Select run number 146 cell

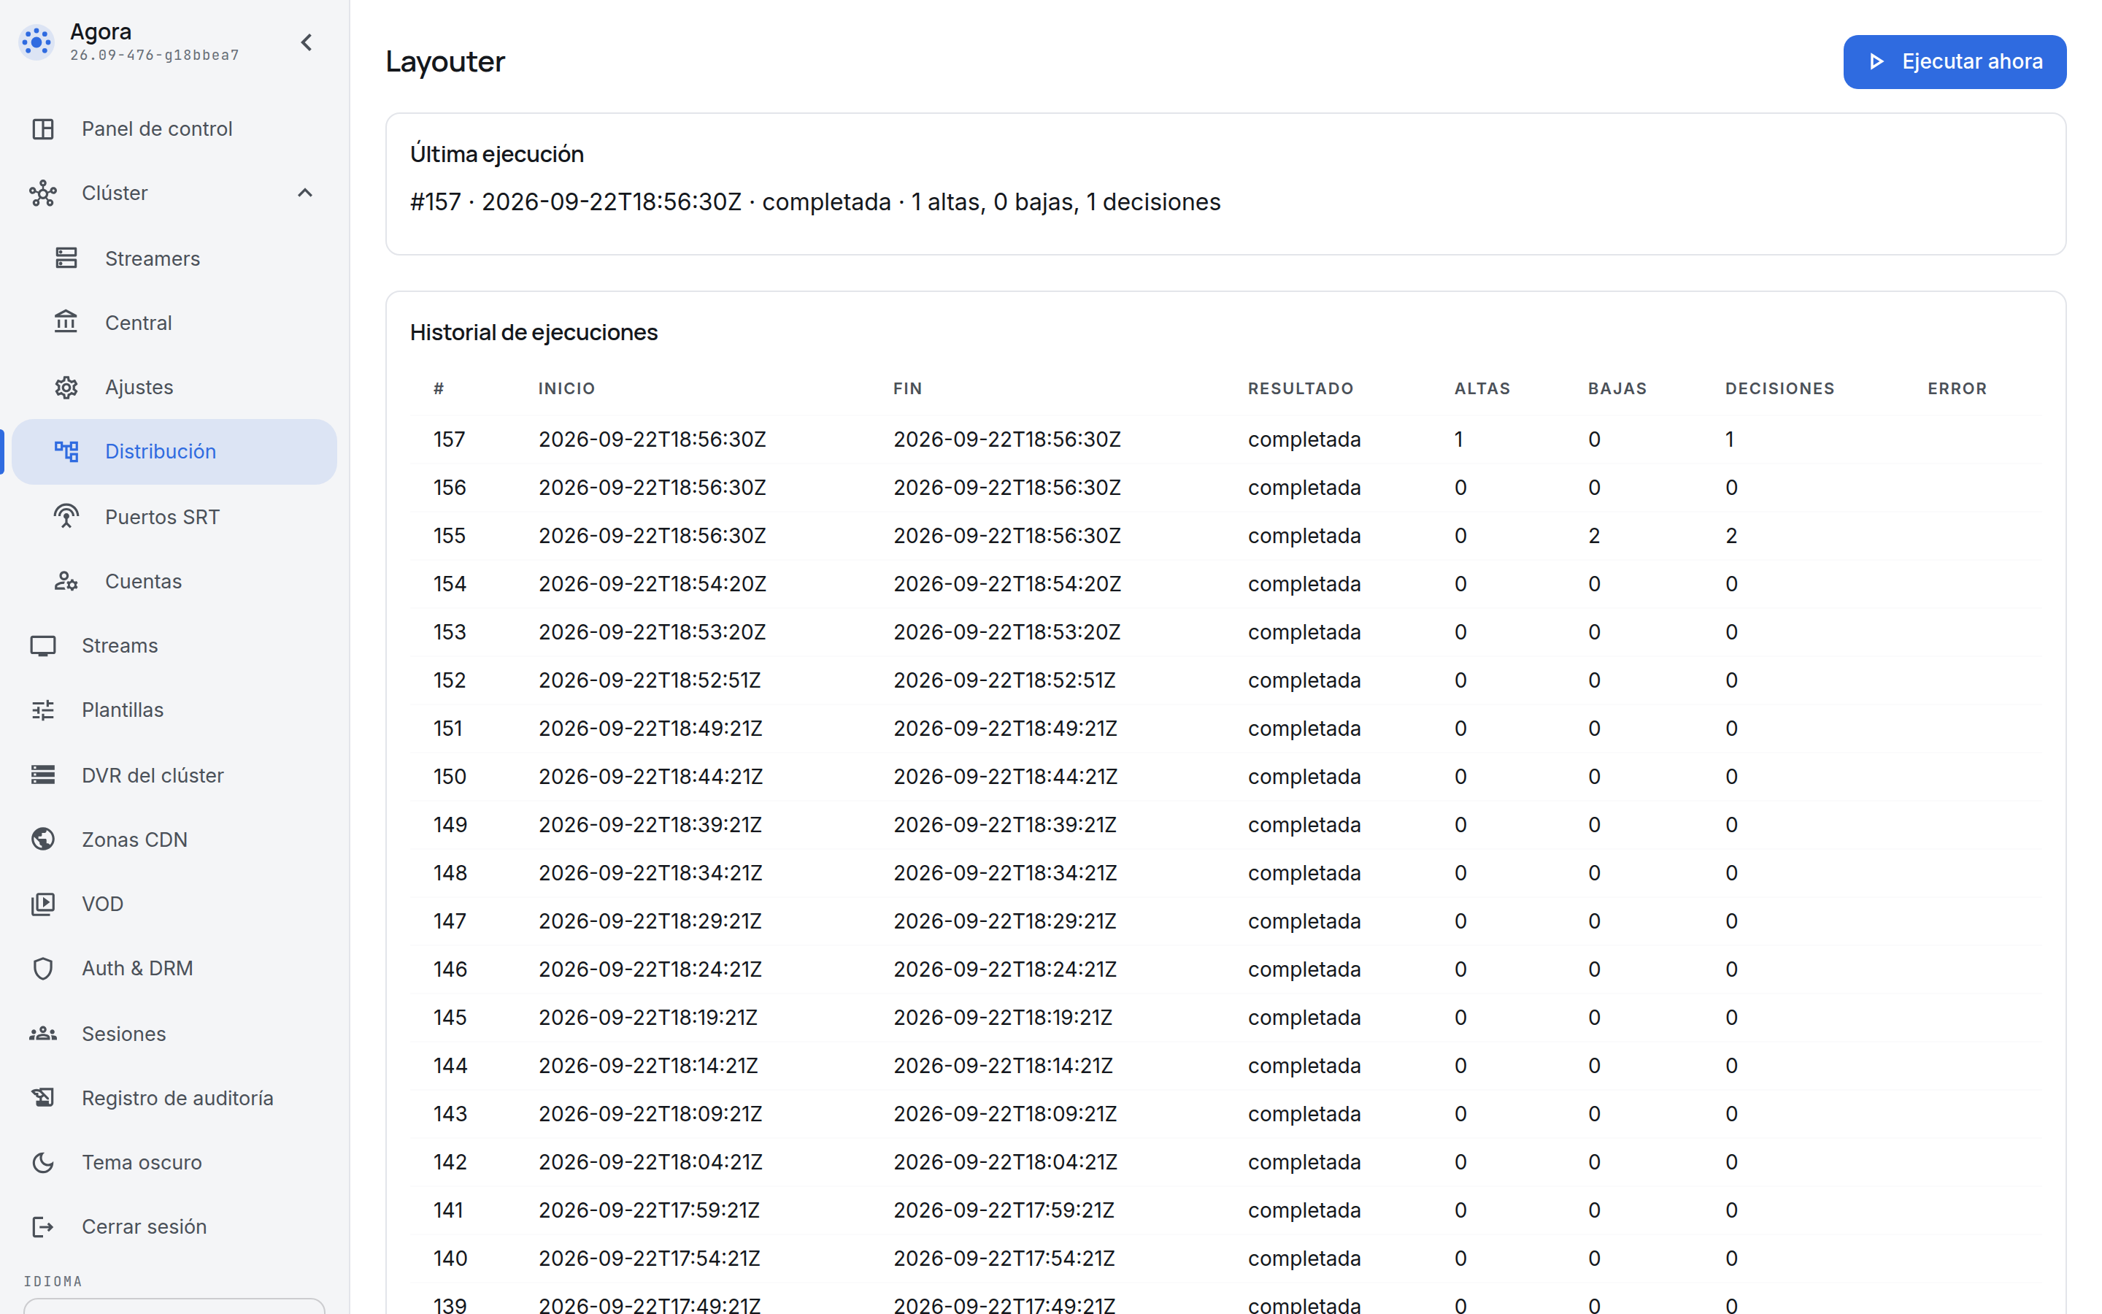tap(450, 969)
